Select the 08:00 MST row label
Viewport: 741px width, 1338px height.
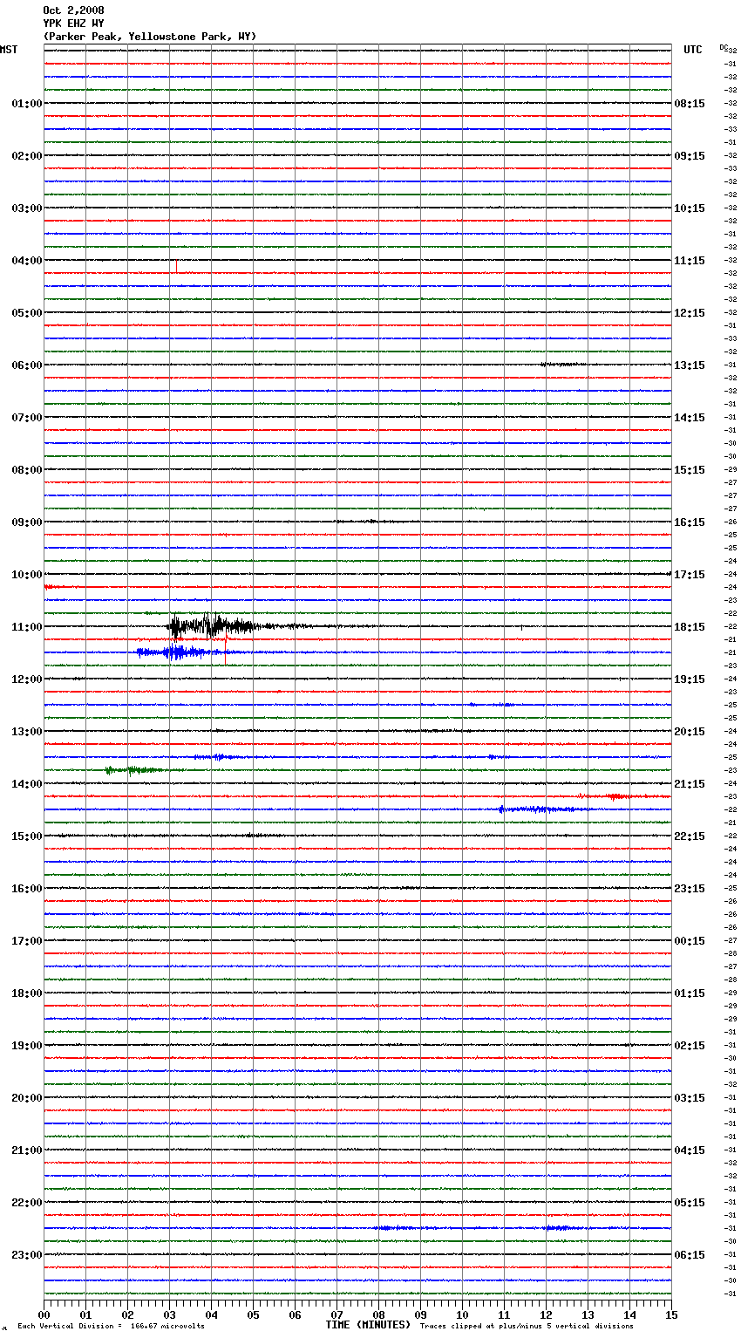(x=27, y=470)
